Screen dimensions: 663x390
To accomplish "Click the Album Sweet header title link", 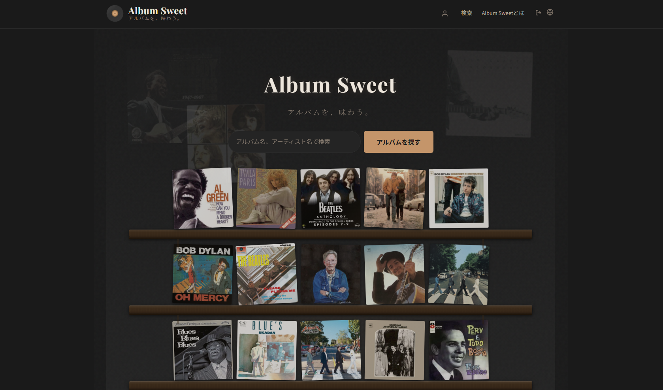I will click(x=157, y=11).
